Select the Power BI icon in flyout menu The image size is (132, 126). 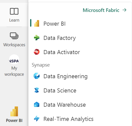click(x=37, y=23)
